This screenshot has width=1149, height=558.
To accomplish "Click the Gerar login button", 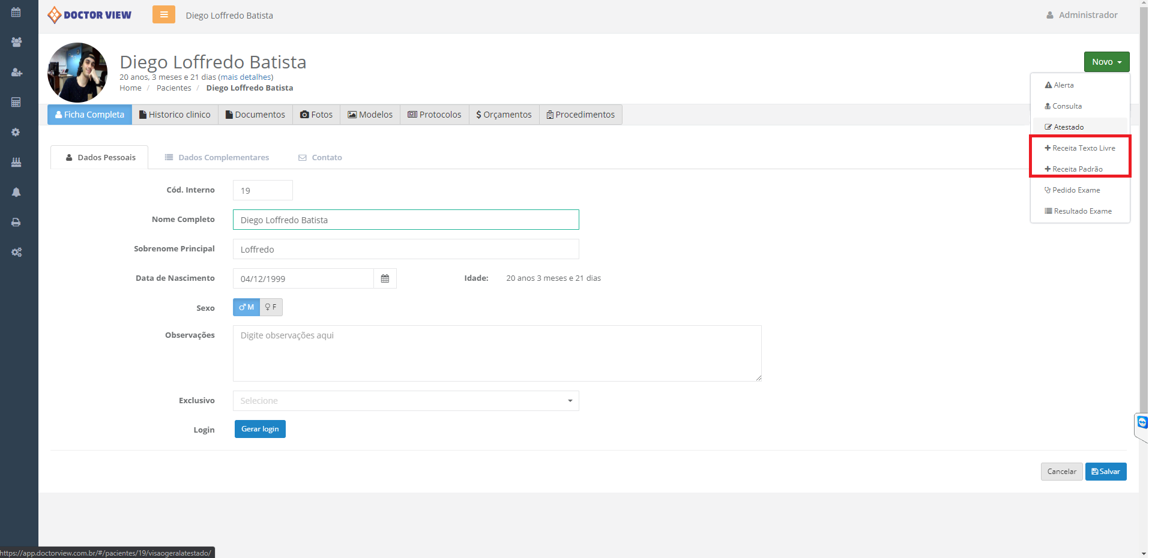I will click(260, 429).
